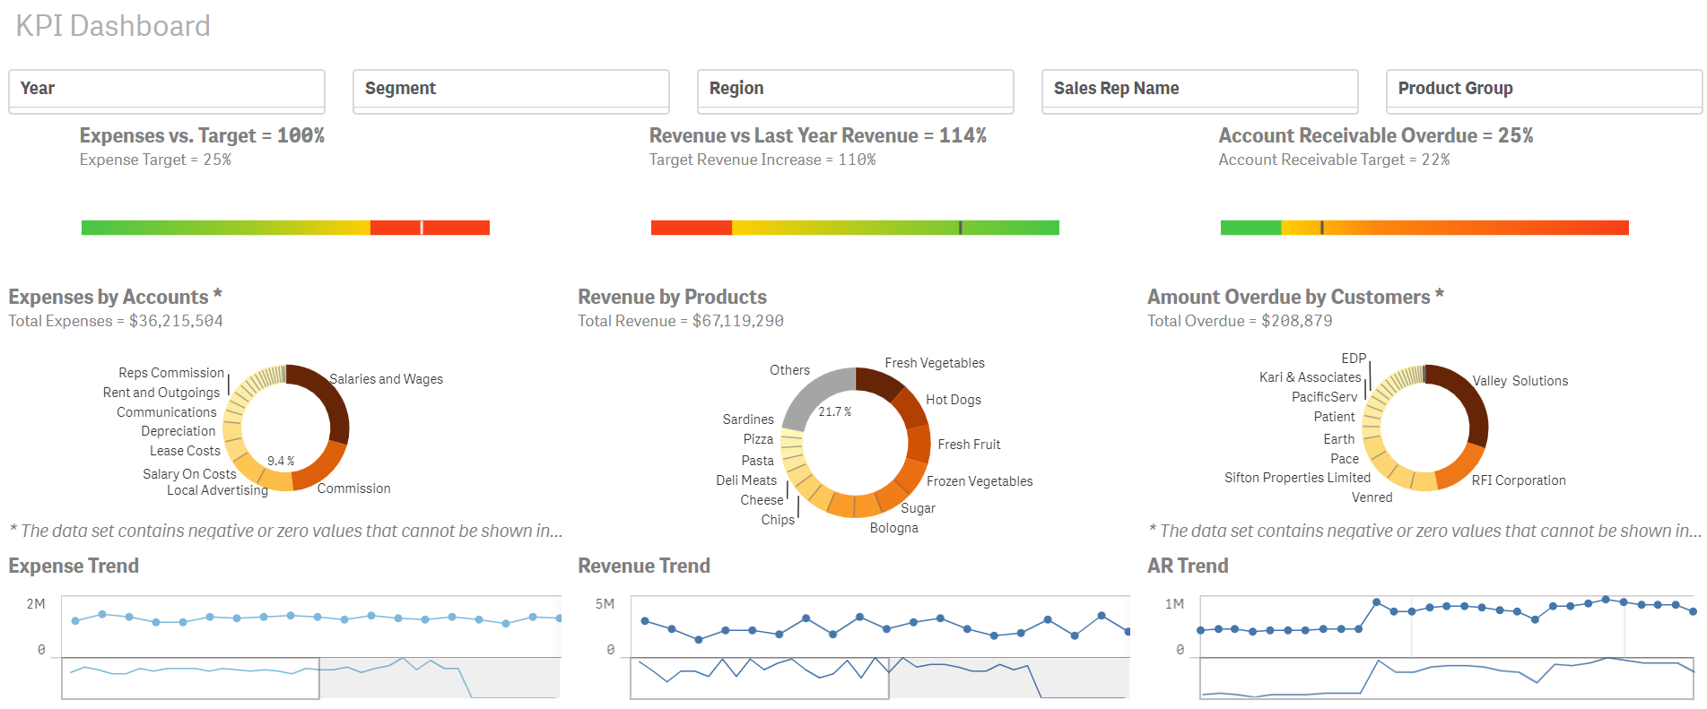
Task: Click the Expense Trend mini chart range selector
Action: tap(190, 679)
